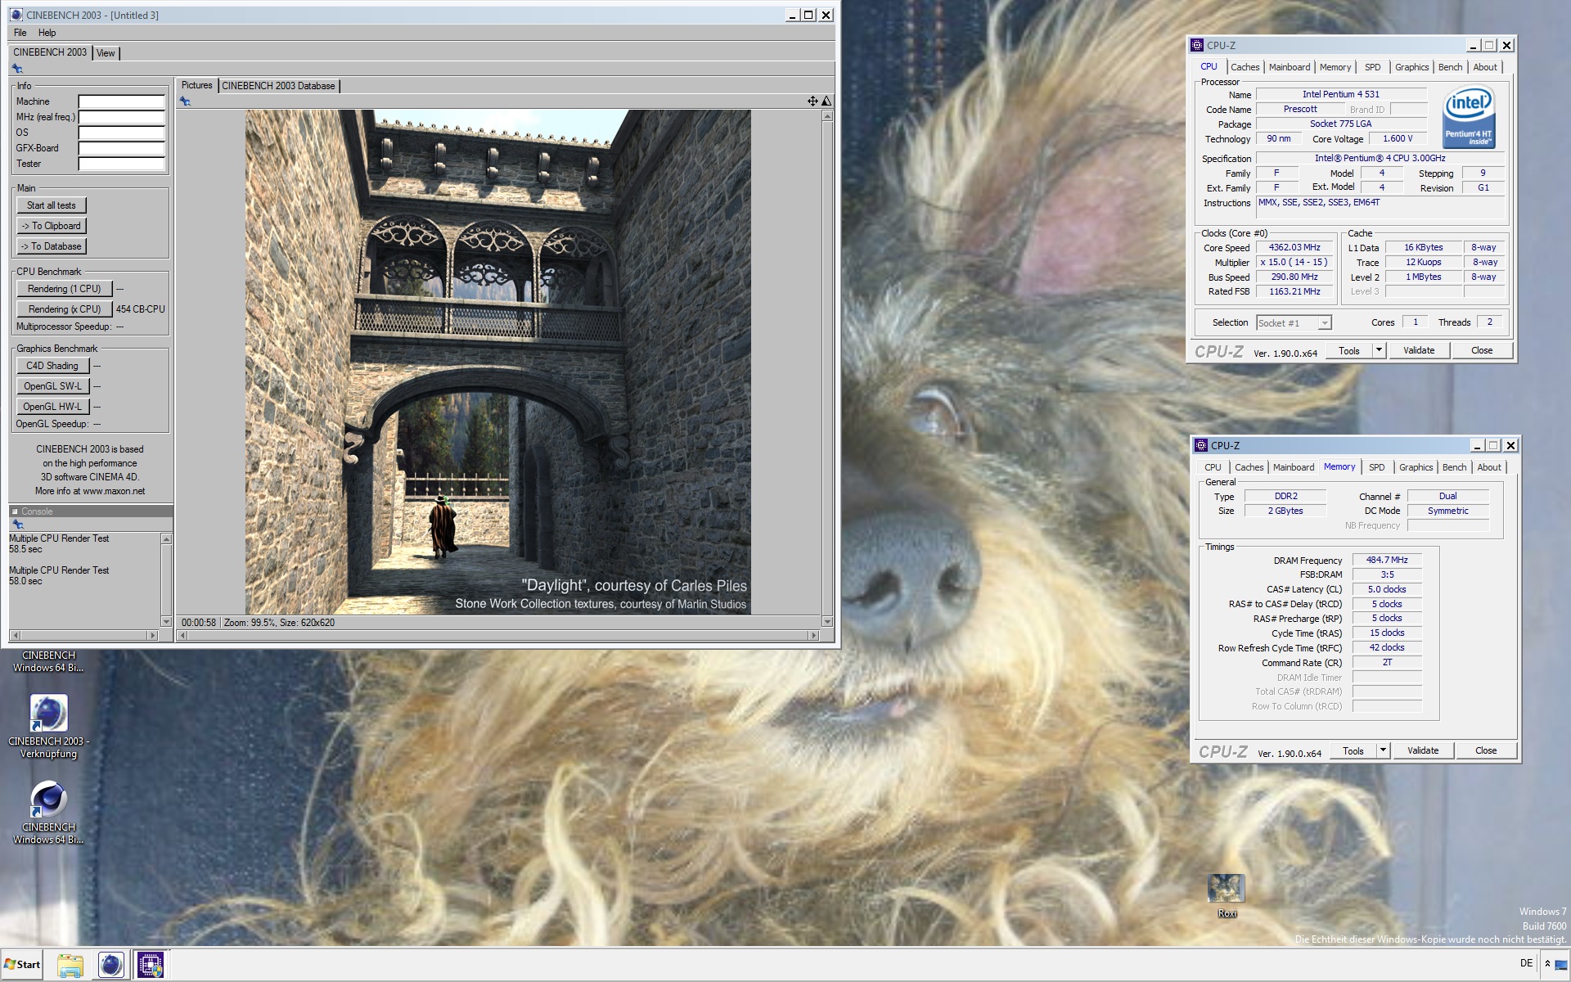Click Close button in lower CPU-Z window
This screenshot has height=982, width=1571.
1486,750
